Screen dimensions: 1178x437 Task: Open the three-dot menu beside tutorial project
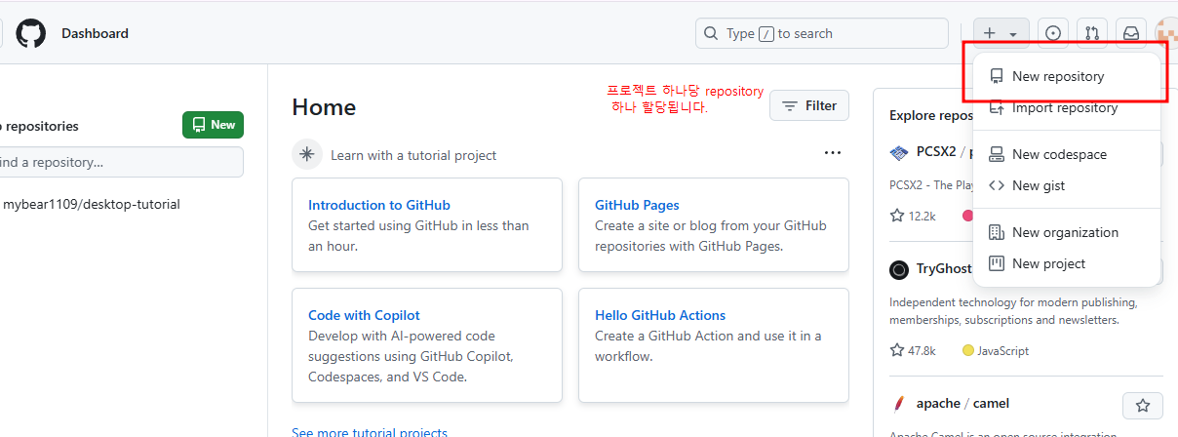(x=833, y=153)
